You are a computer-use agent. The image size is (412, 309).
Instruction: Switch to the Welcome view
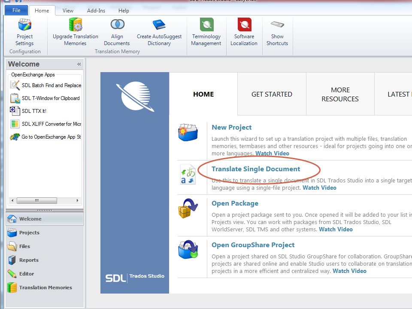pyautogui.click(x=45, y=219)
